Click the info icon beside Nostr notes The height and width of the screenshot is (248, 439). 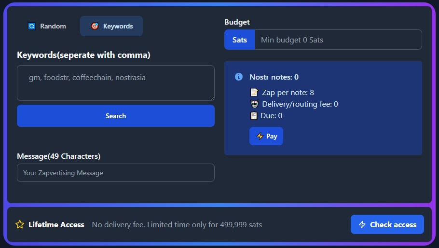238,77
